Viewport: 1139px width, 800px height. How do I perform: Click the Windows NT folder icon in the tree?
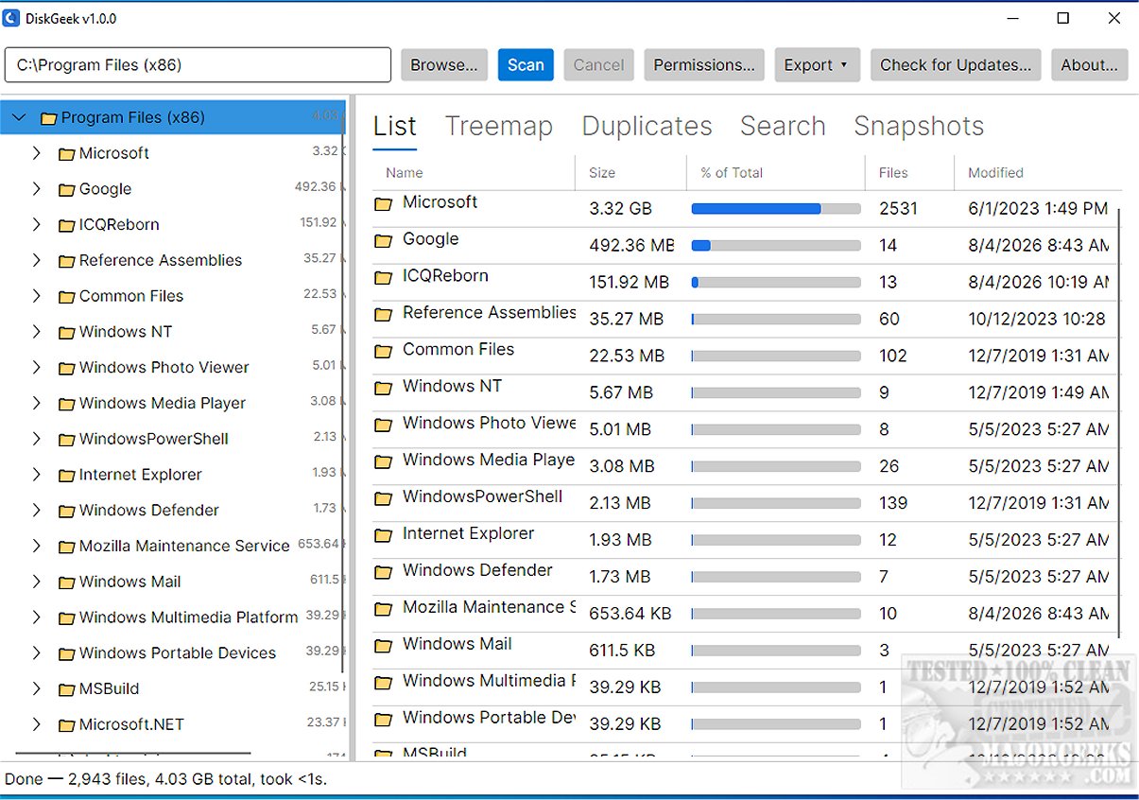point(66,333)
